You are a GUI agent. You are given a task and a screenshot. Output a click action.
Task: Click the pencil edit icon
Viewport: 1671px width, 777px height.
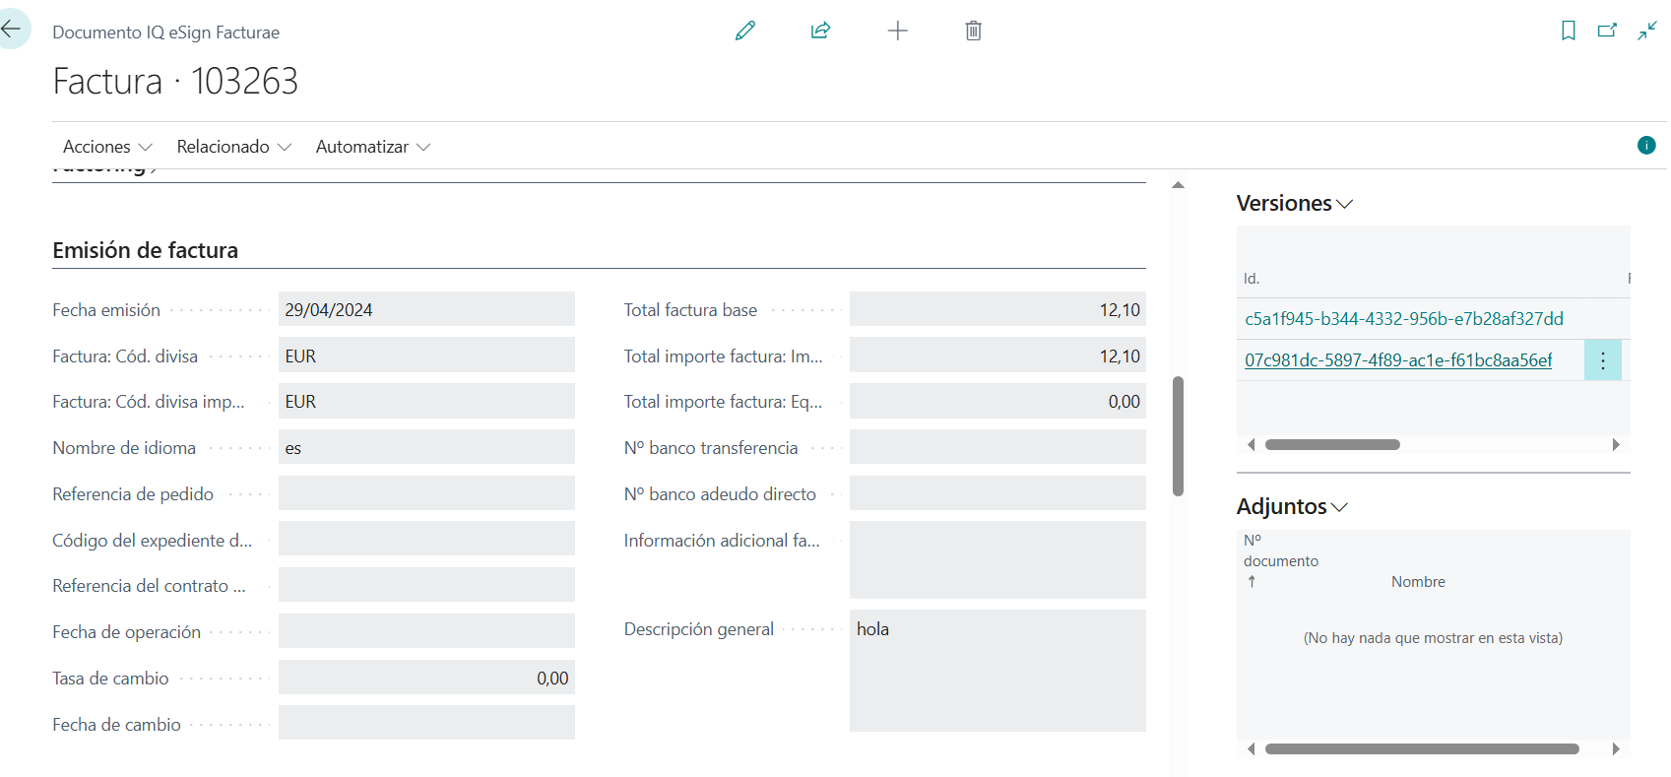point(745,31)
